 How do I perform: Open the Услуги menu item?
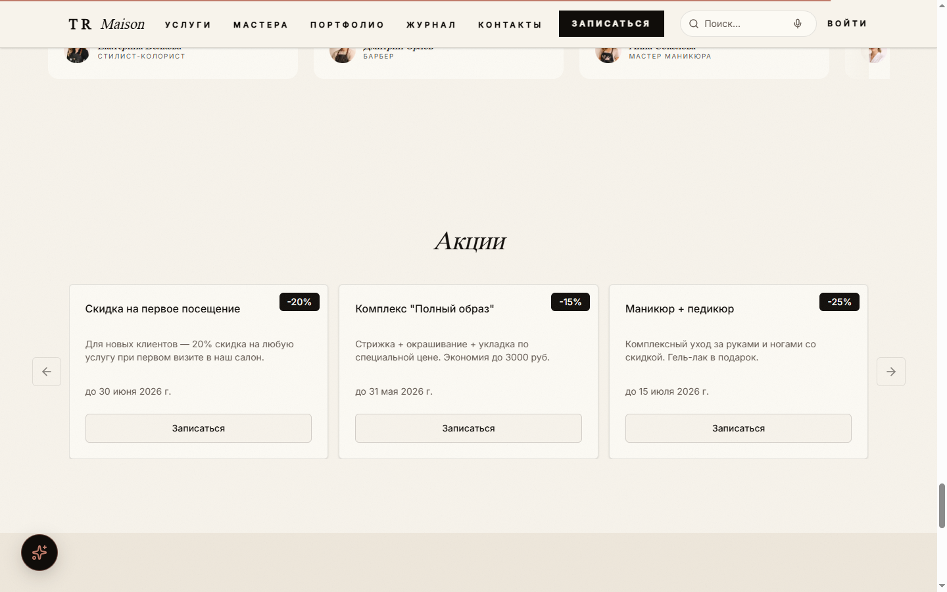click(188, 24)
